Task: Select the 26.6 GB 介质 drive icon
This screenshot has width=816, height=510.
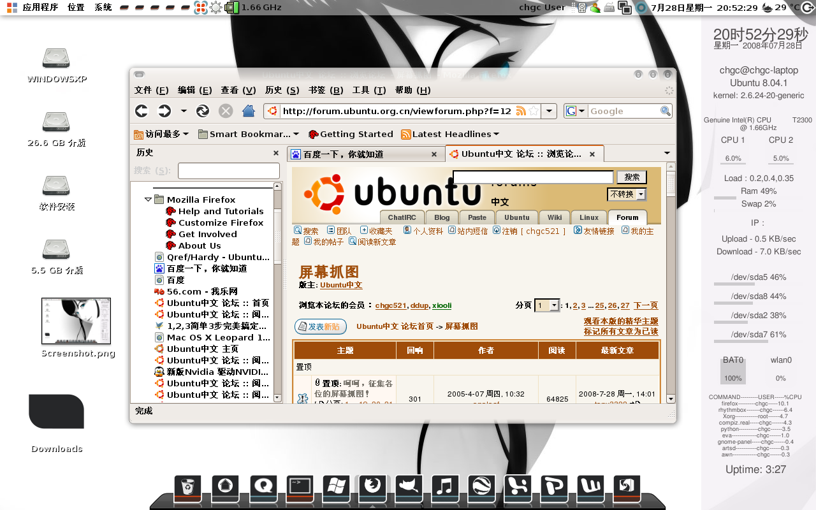Action: 56,128
